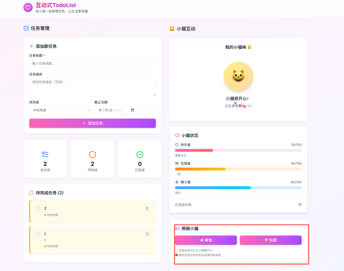The image size is (344, 271).
Task: Click the orange circle icon above 待完成
Action: (x=92, y=154)
